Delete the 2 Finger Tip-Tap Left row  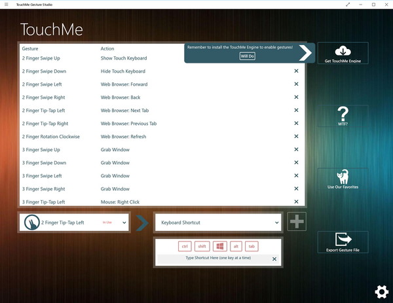point(296,110)
